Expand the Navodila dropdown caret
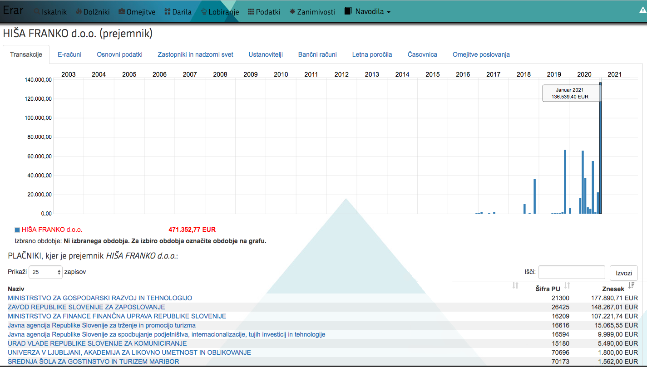Image resolution: width=647 pixels, height=367 pixels. coord(389,12)
